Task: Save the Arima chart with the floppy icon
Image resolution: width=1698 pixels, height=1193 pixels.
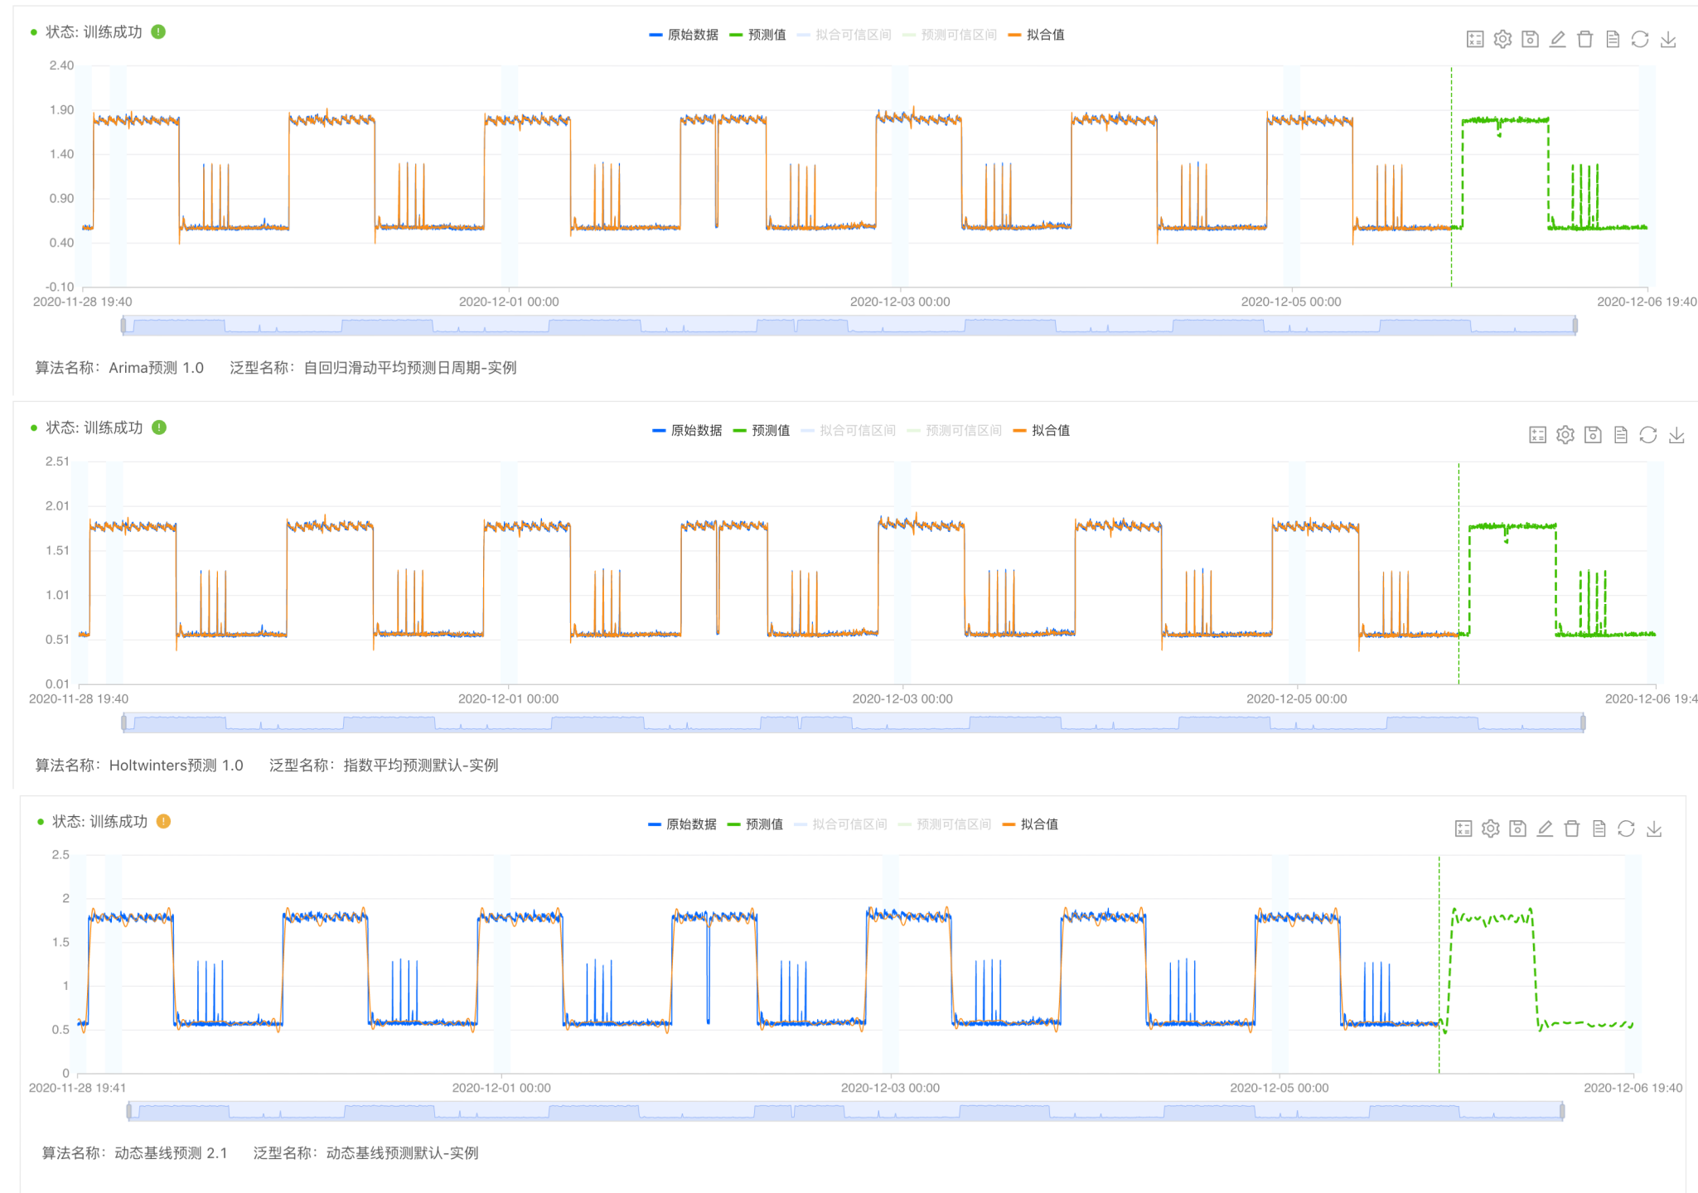Action: pyautogui.click(x=1530, y=39)
